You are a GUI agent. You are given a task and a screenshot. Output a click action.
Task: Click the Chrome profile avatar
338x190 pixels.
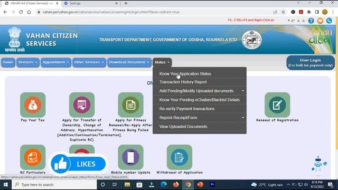[x=325, y=12]
